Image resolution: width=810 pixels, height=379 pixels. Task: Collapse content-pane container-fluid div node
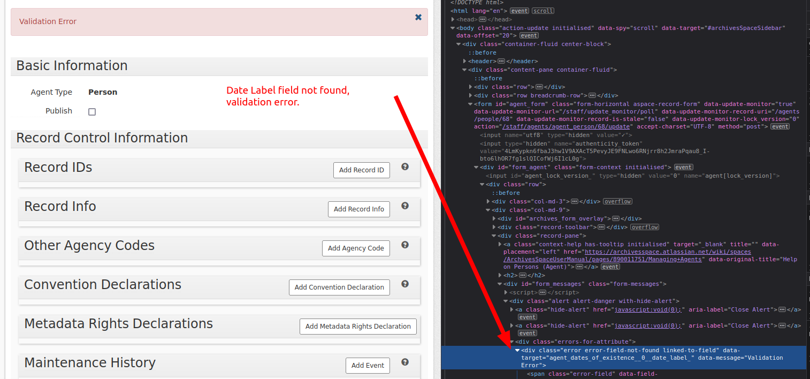(465, 70)
